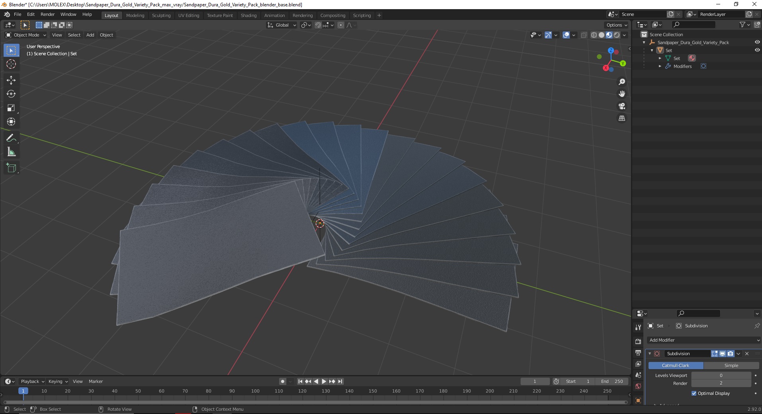Adjust the Levels Viewport value field
Viewport: 762px width, 414px height.
[721, 375]
